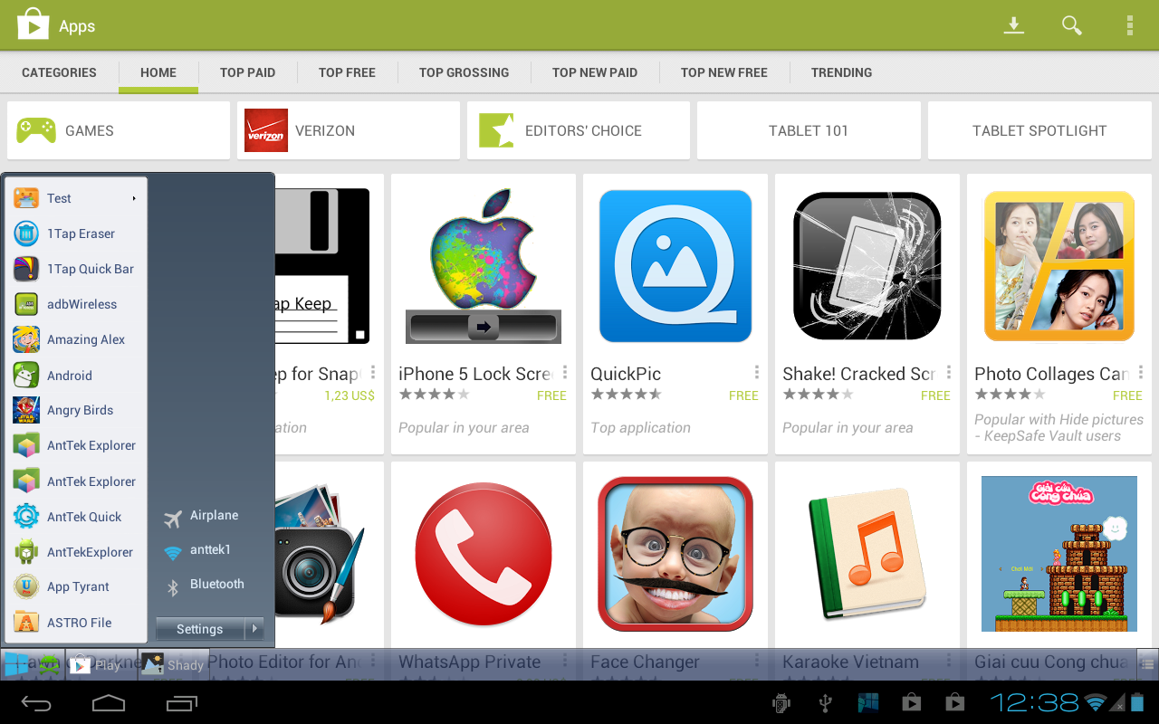The height and width of the screenshot is (724, 1159).
Task: Launch Amazing Alex from start menu
Action: (x=76, y=339)
